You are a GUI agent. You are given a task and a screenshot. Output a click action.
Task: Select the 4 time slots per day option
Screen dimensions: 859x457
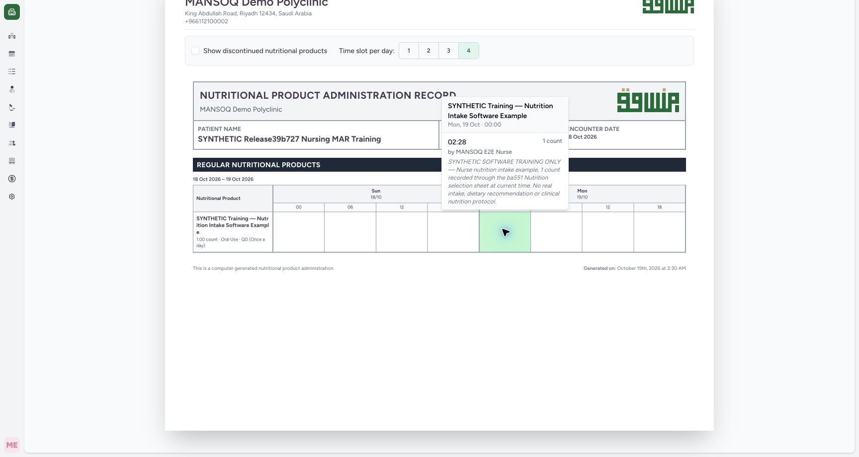(468, 51)
